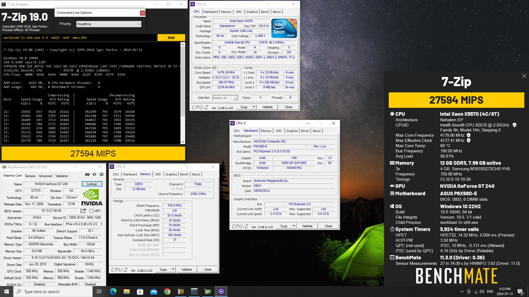
Task: Click the 7-Zip console scrollbar down arrow
Action: pos(182,142)
